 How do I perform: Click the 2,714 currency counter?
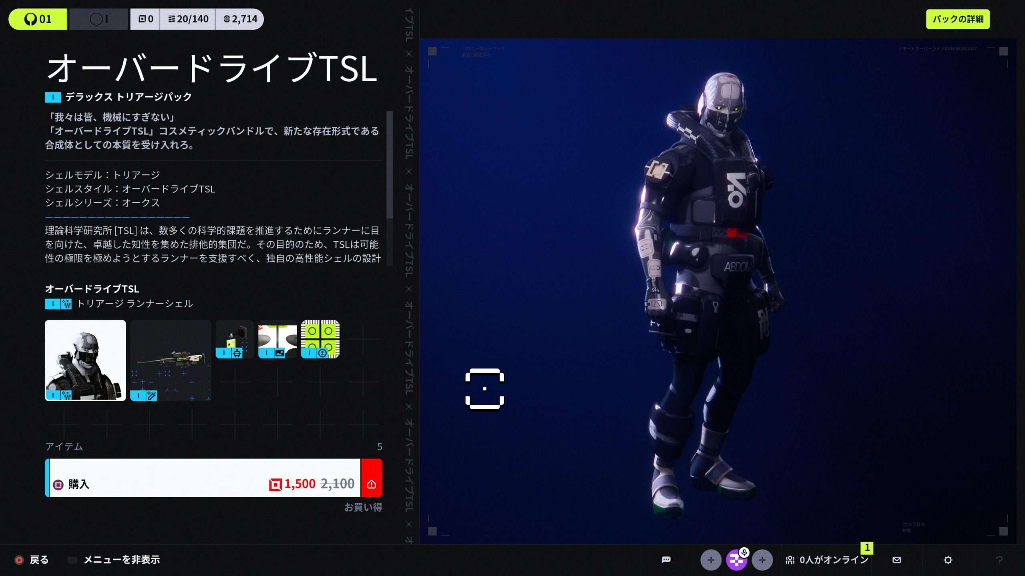240,19
